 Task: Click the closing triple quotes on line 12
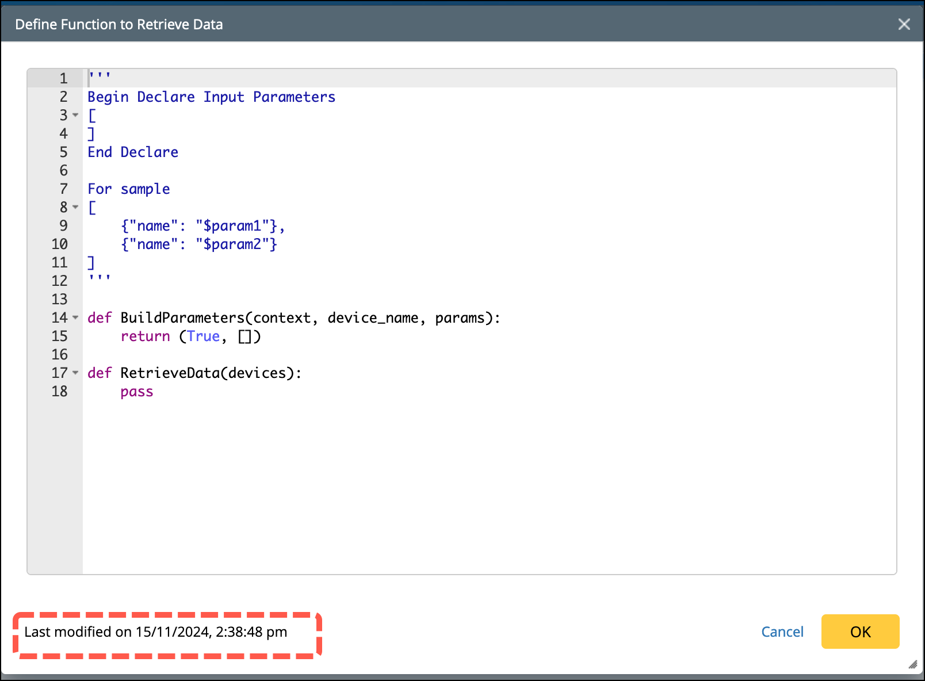pyautogui.click(x=100, y=278)
